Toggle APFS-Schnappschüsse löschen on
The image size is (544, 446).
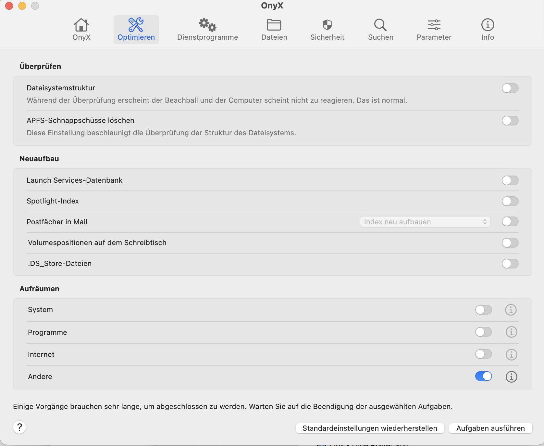click(x=510, y=121)
